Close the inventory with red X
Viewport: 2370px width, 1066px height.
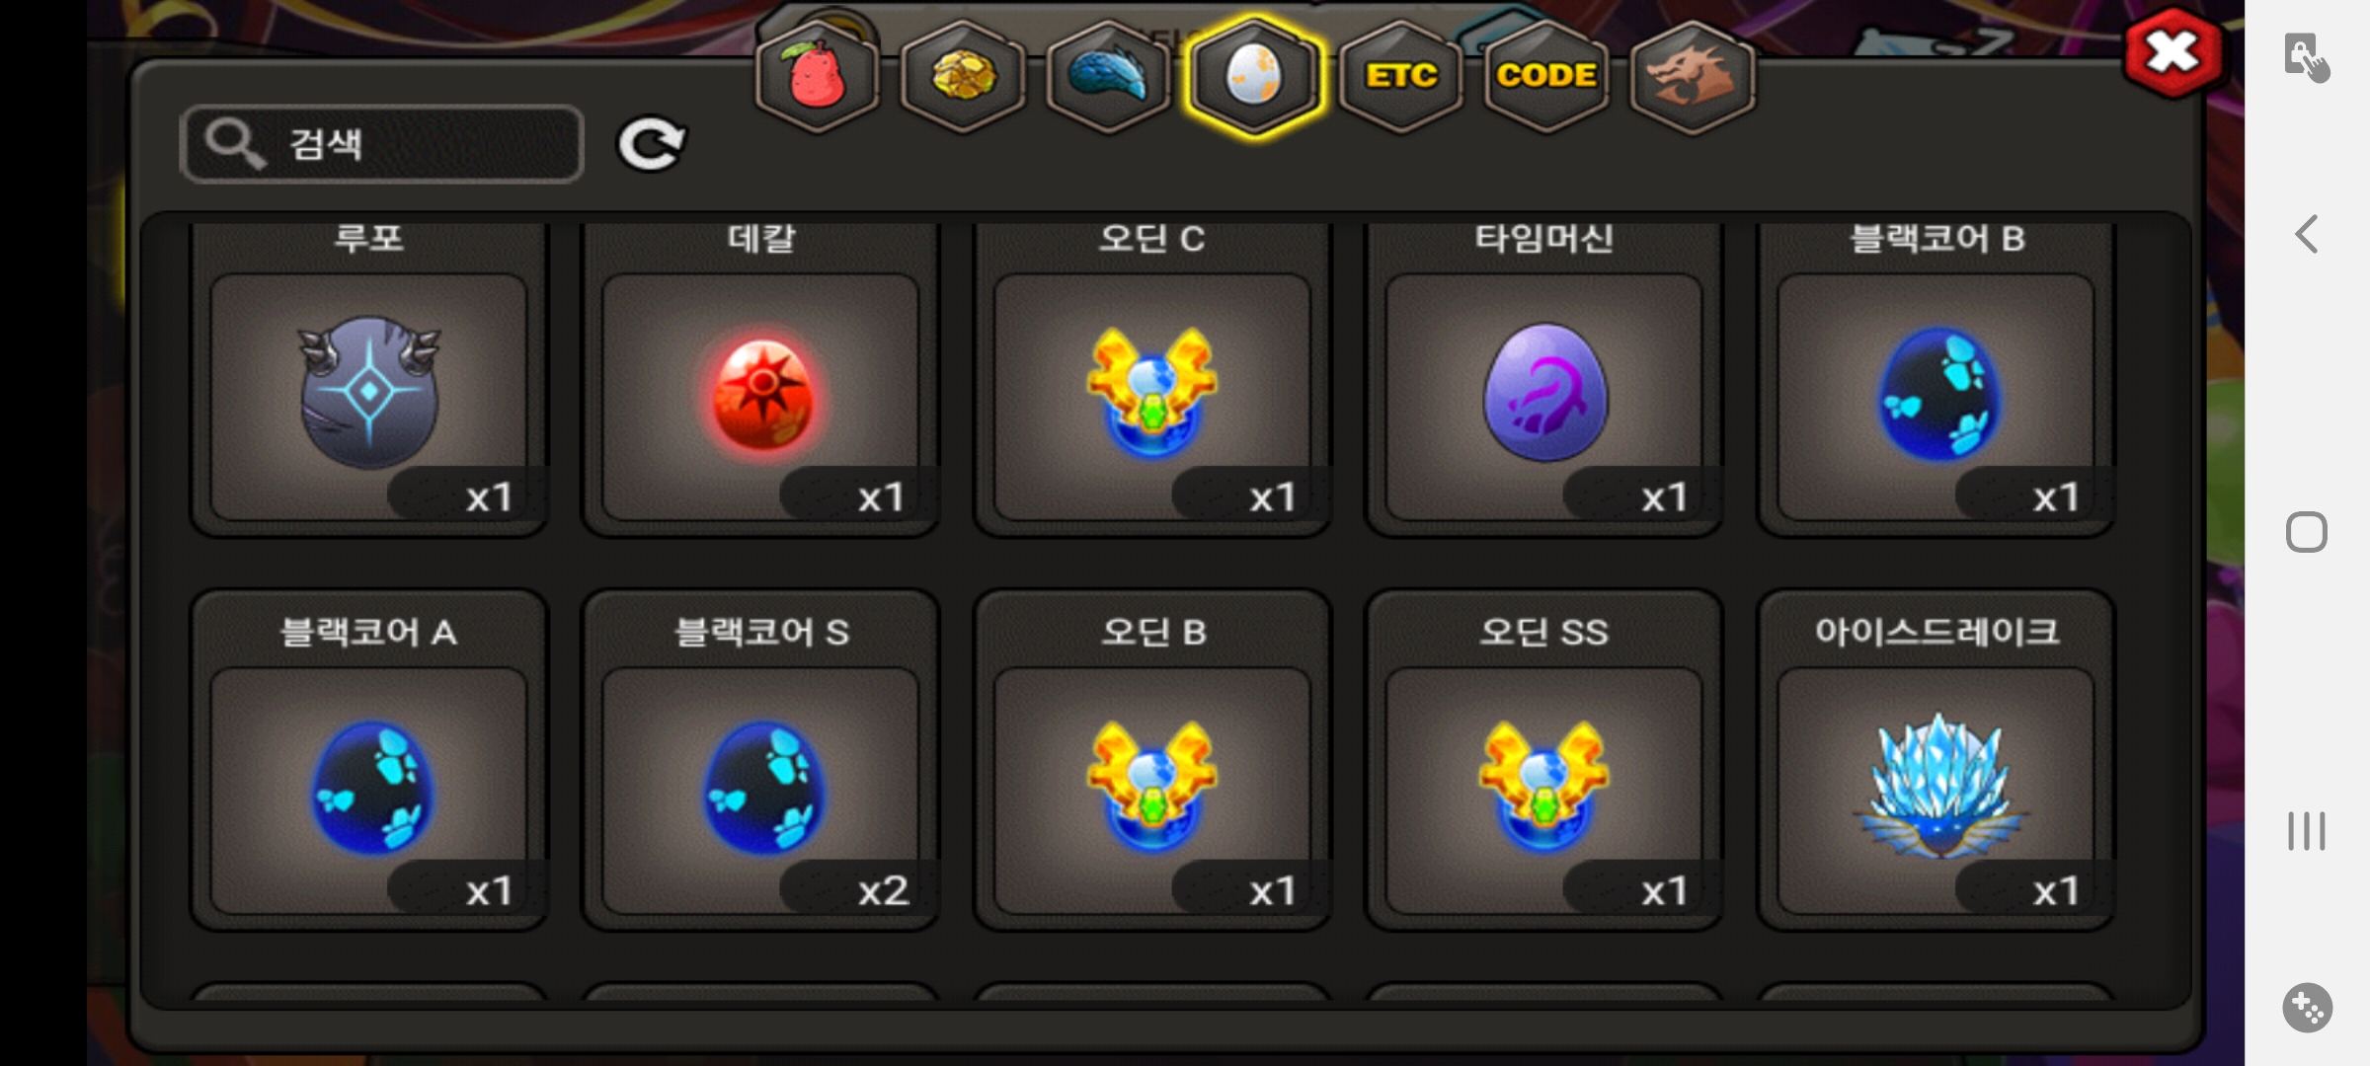coord(2173,52)
